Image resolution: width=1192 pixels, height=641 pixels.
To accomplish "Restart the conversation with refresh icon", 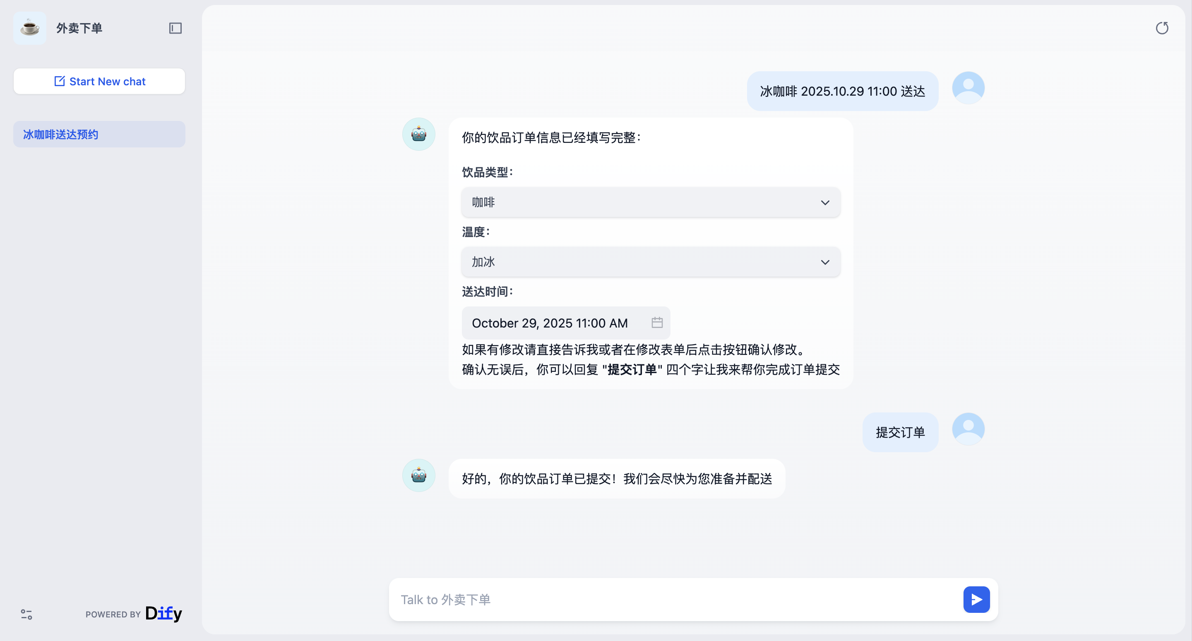I will tap(1162, 28).
